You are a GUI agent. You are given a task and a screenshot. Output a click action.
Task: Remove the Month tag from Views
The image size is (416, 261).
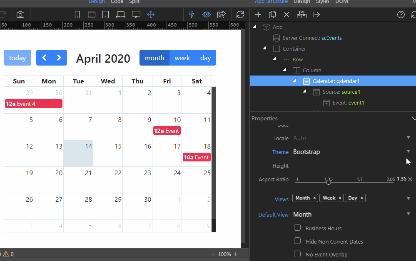tap(314, 198)
